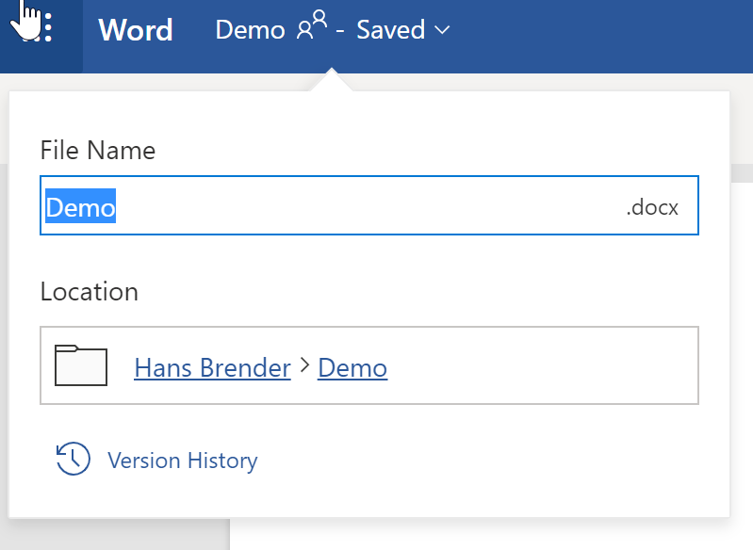Collapse the file info chevron after Saved
This screenshot has height=550, width=753.
[x=442, y=30]
